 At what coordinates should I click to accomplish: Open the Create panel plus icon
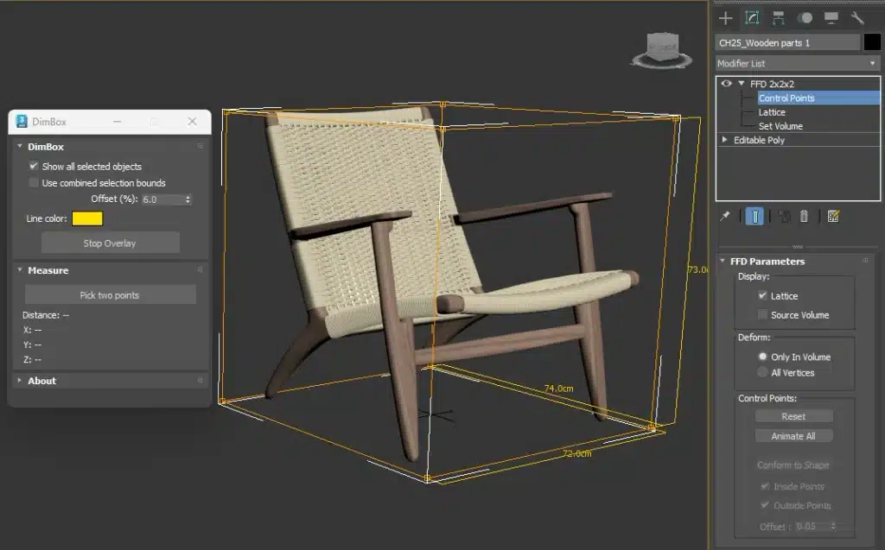point(726,18)
